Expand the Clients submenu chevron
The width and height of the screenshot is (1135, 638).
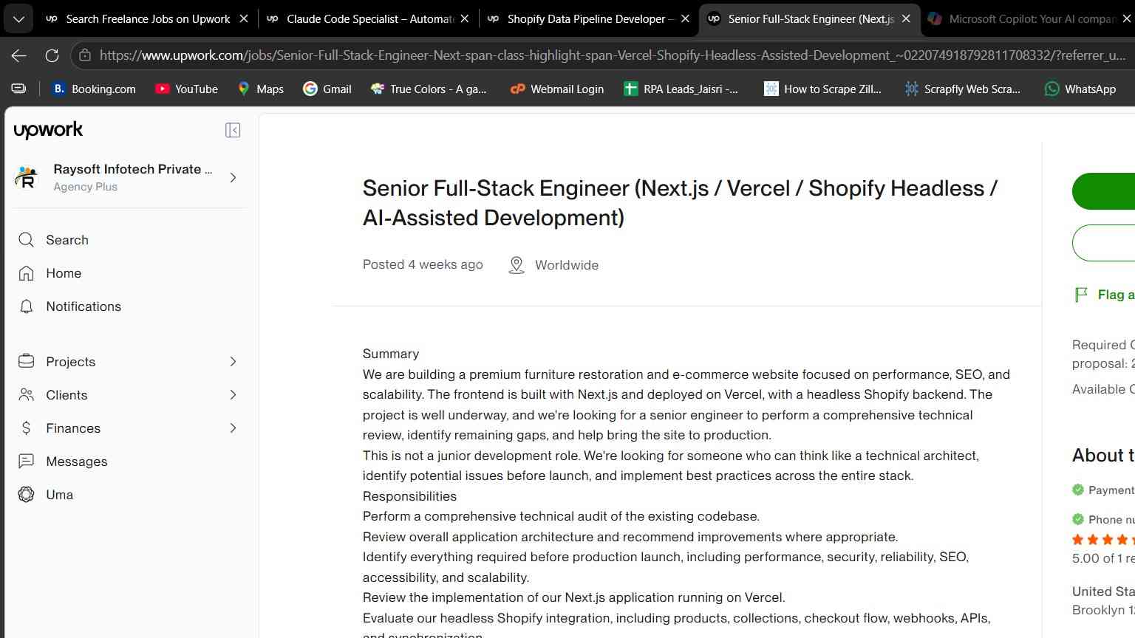[x=233, y=395]
